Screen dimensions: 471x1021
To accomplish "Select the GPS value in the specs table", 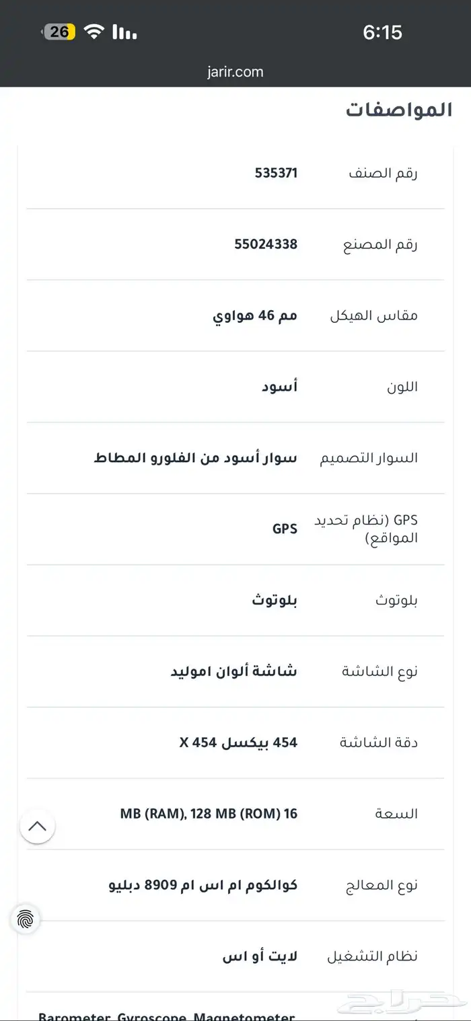I will point(285,529).
